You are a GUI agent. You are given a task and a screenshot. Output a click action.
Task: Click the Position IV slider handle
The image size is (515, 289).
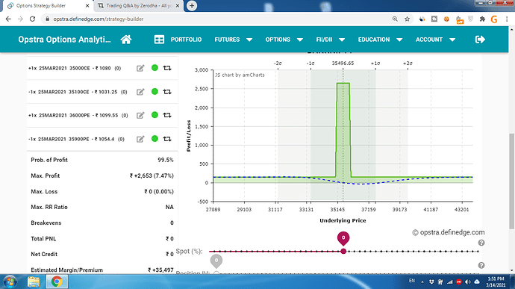[x=216, y=273]
